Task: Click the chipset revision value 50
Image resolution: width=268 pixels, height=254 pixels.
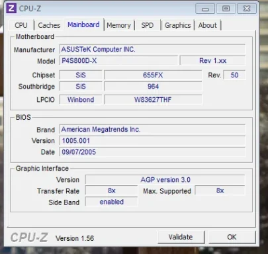Action: pos(234,75)
